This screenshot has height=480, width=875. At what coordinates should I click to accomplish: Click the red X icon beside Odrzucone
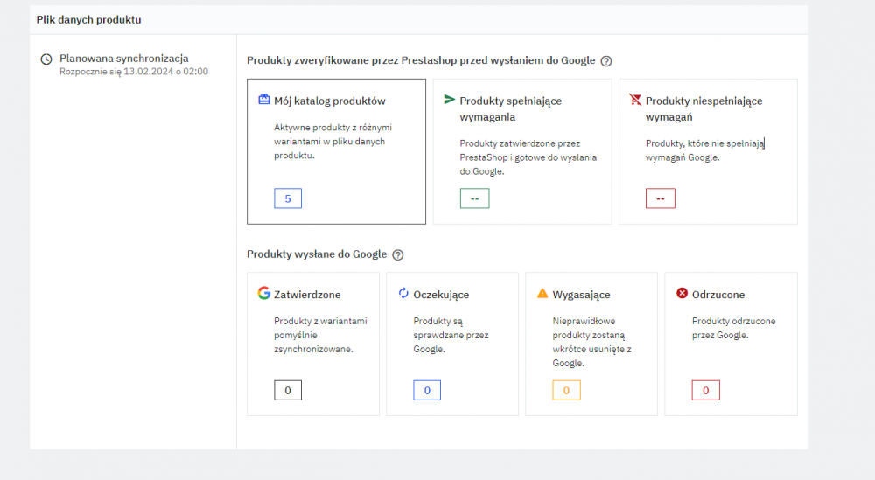pyautogui.click(x=682, y=294)
